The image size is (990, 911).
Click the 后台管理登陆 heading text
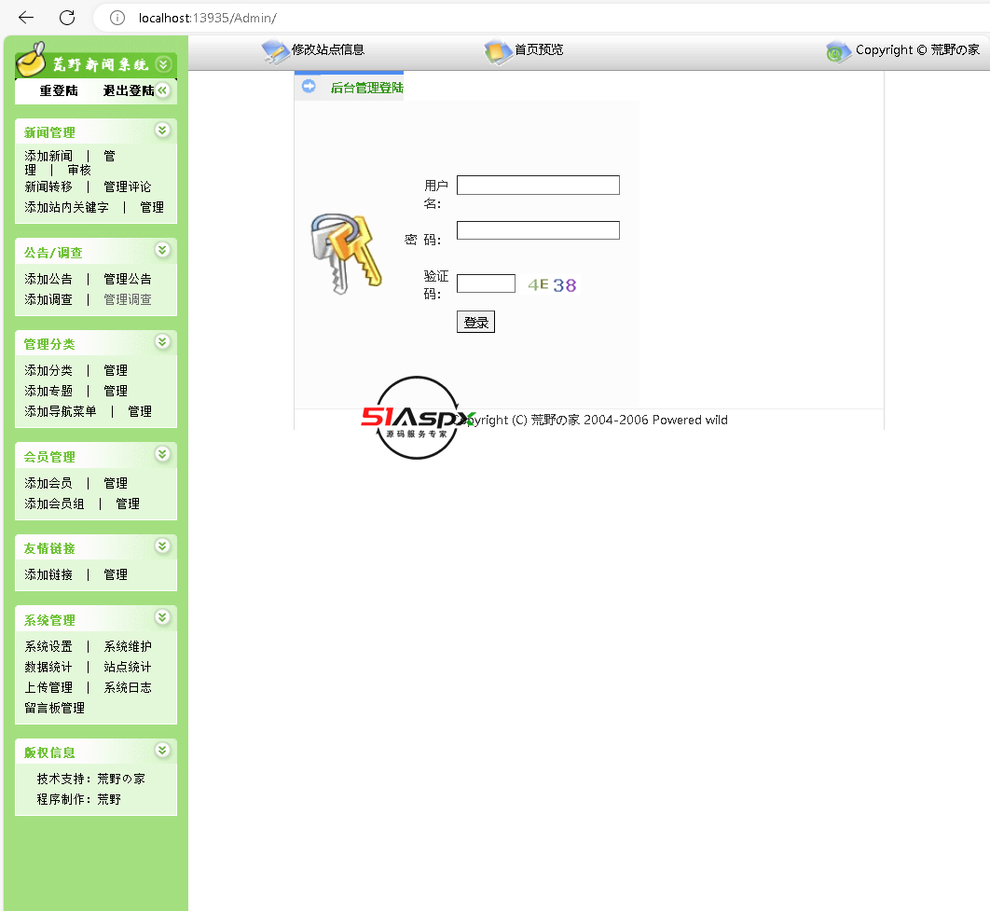367,88
